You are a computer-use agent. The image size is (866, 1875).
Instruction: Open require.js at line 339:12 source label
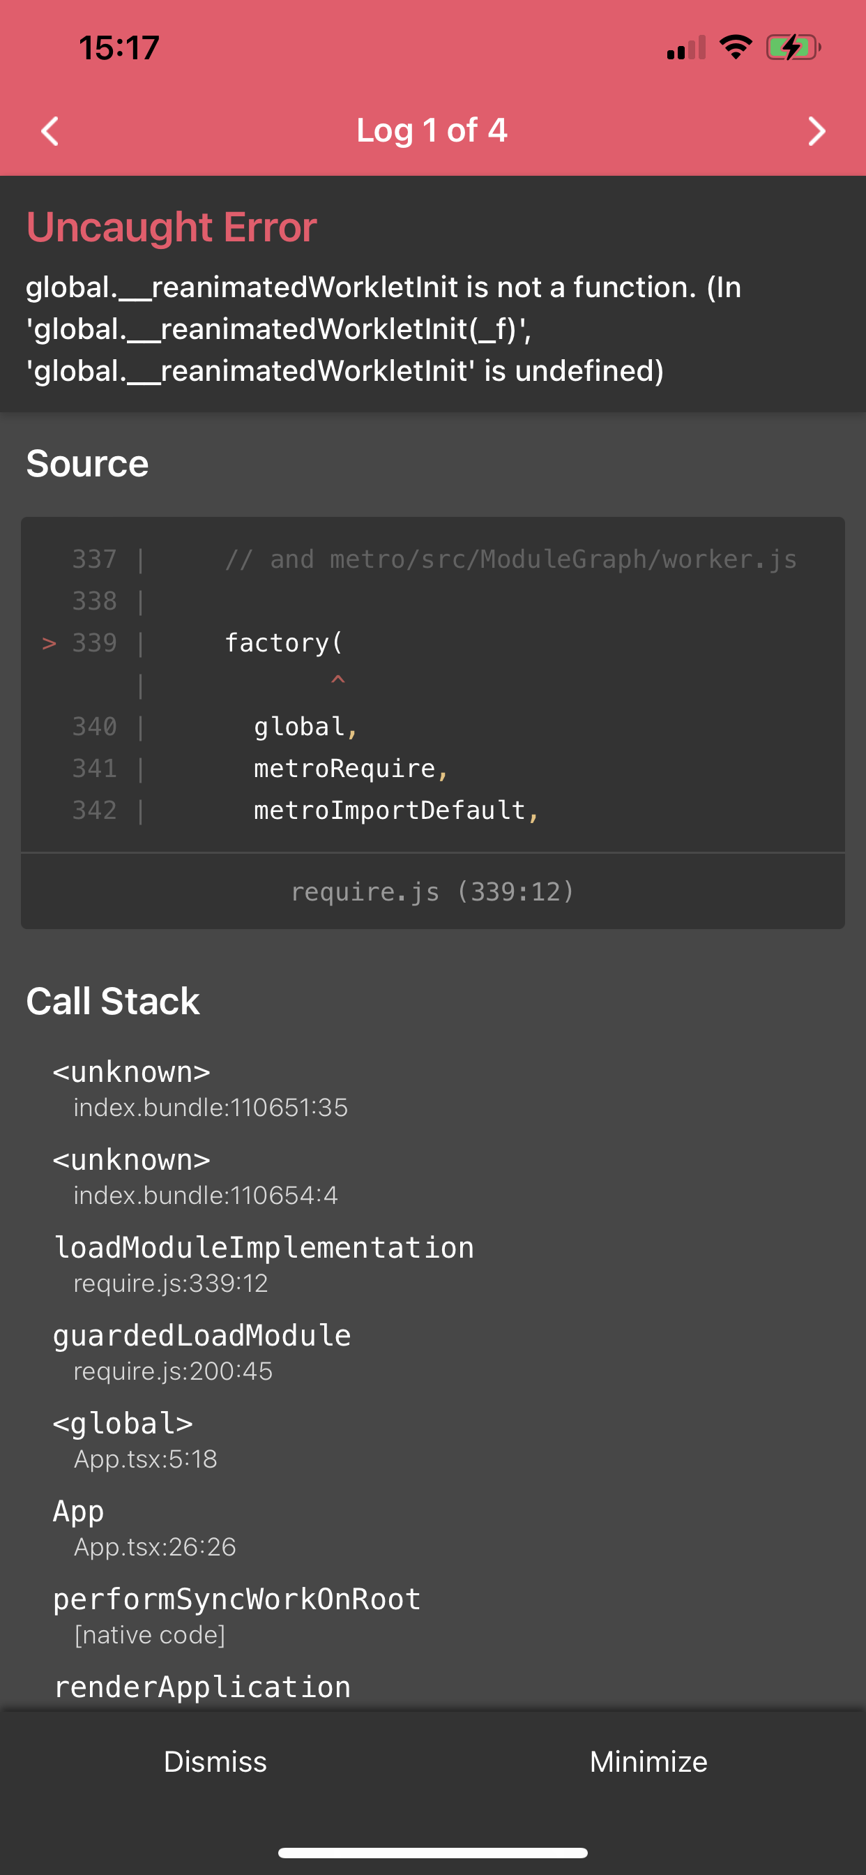(432, 891)
